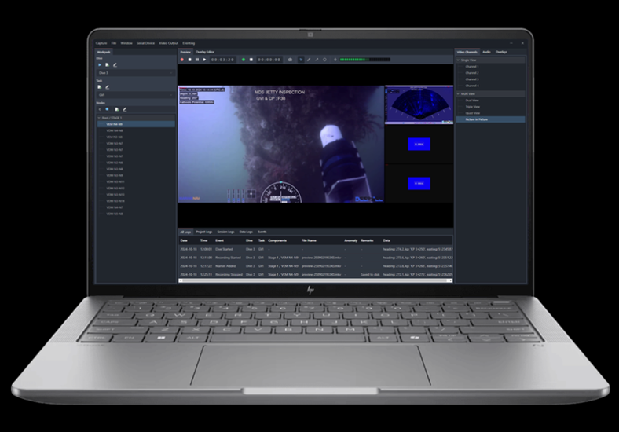Select Triple View layout
This screenshot has width=619, height=432.
473,107
